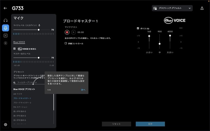The width and height of the screenshot is (210, 131).
Task: Select the AM ラジオ preset
Action: [18, 94]
